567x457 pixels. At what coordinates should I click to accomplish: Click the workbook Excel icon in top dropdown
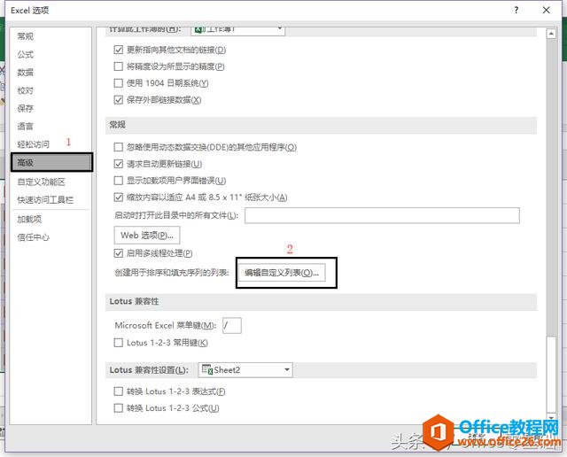198,29
